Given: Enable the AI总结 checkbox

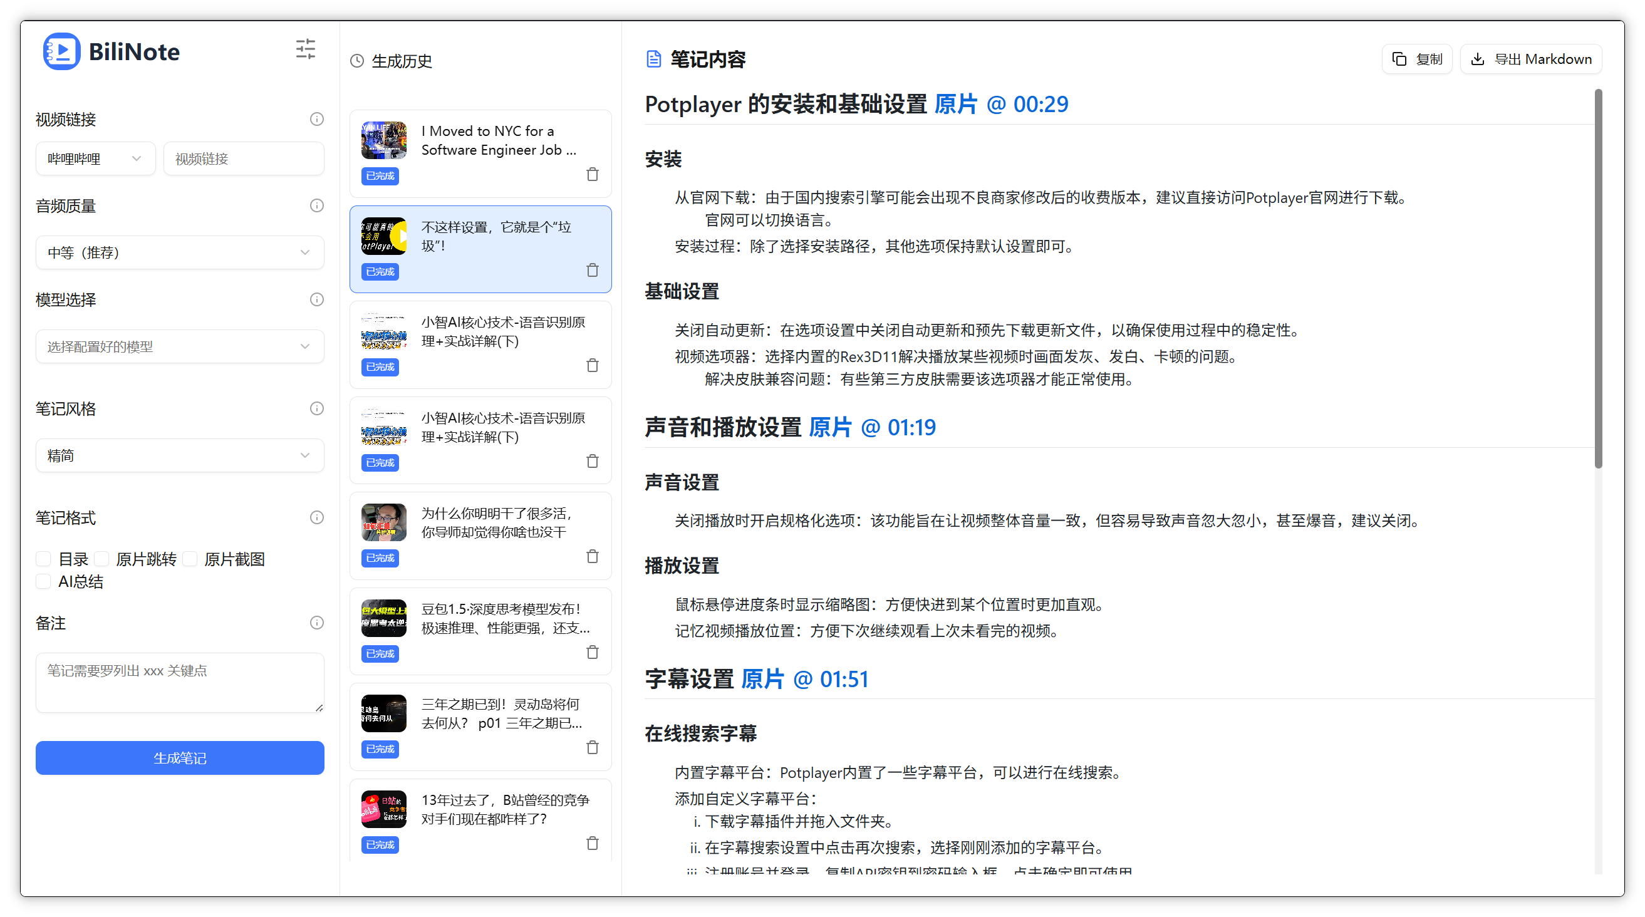Looking at the screenshot, I should pos(43,582).
